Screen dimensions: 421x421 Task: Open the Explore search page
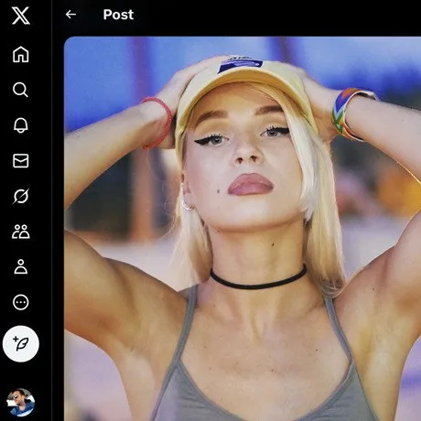coord(21,90)
